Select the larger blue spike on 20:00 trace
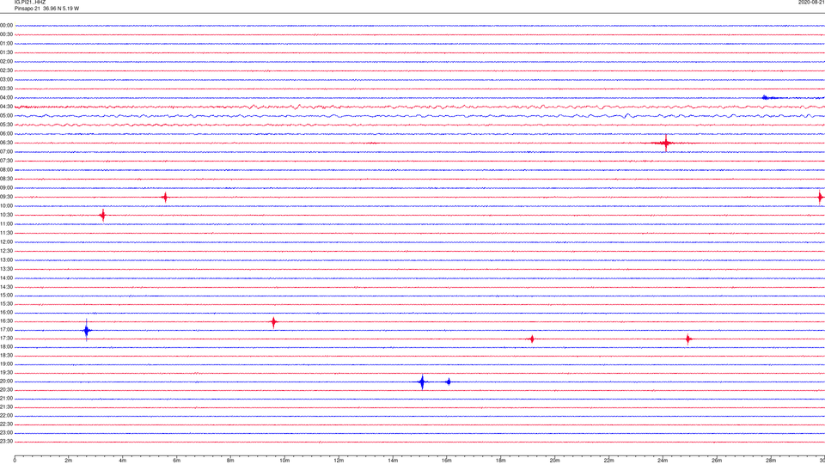Image resolution: width=825 pixels, height=464 pixels. [422, 382]
